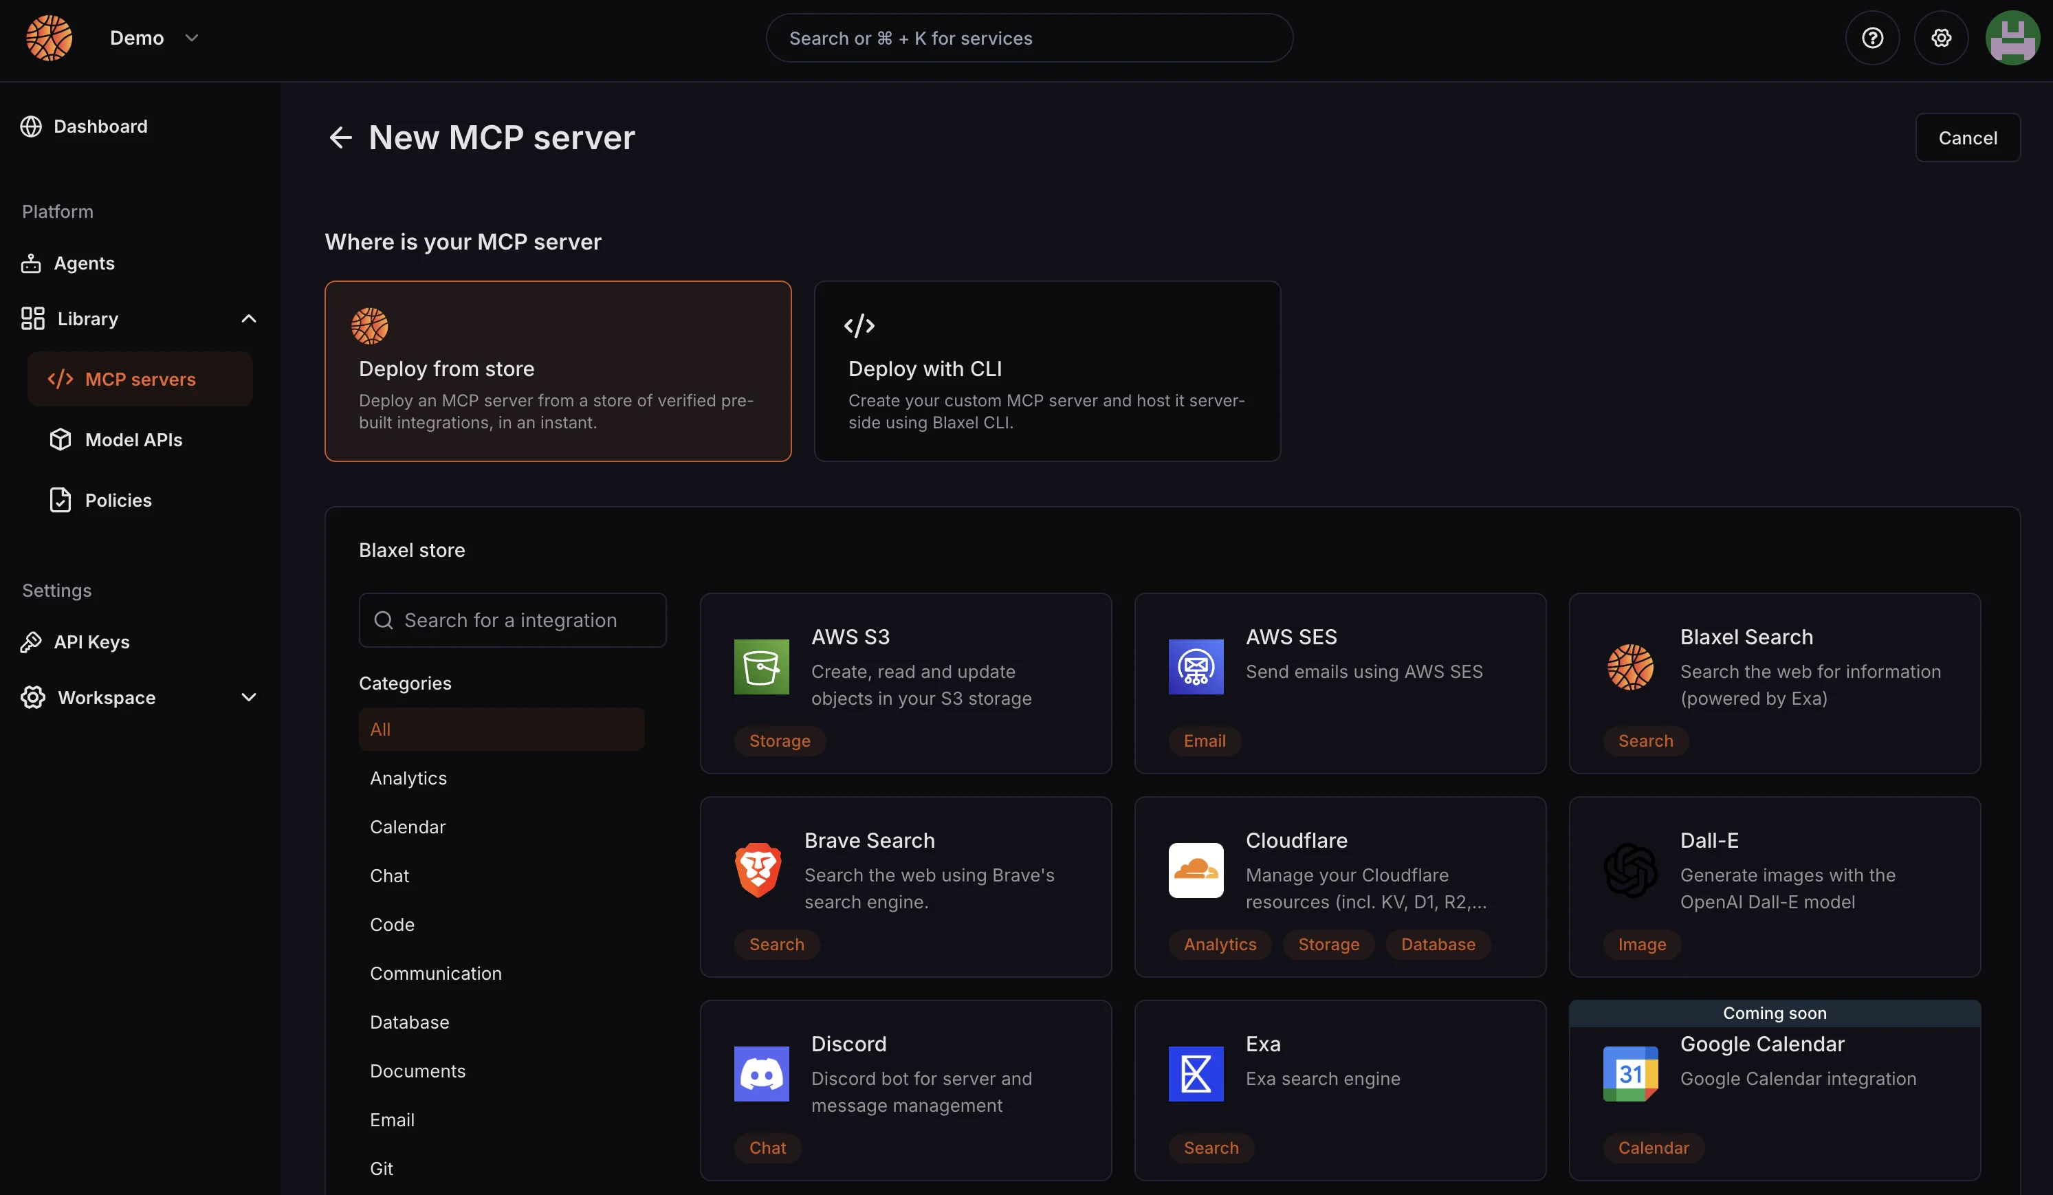
Task: Select the Model APIs sidebar item
Action: (133, 439)
